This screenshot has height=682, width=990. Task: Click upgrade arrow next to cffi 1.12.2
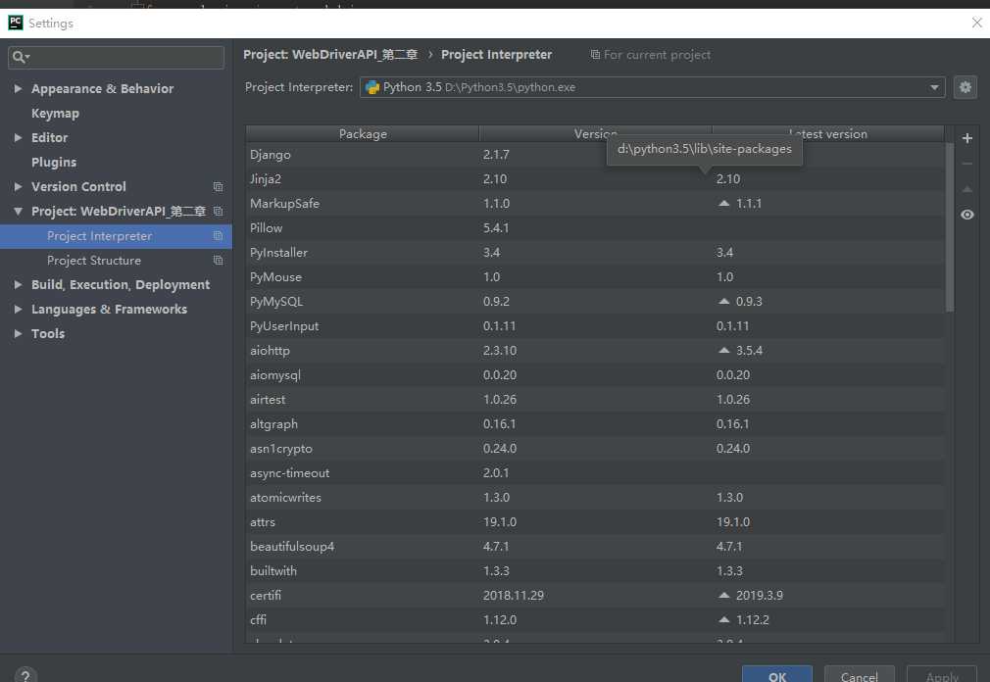click(x=724, y=619)
